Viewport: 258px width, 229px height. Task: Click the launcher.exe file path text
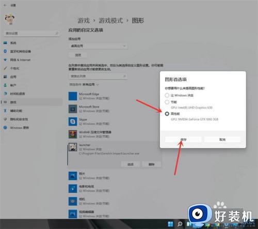coord(109,154)
